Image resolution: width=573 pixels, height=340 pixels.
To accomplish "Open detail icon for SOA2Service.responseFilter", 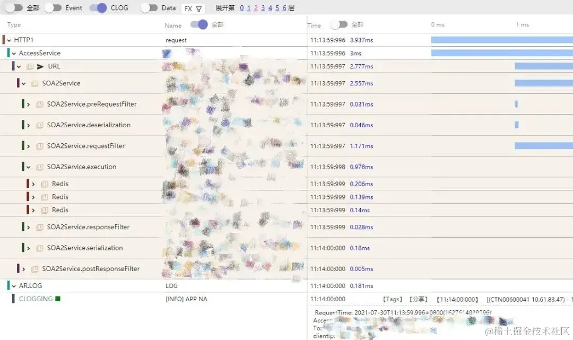I will (40, 227).
